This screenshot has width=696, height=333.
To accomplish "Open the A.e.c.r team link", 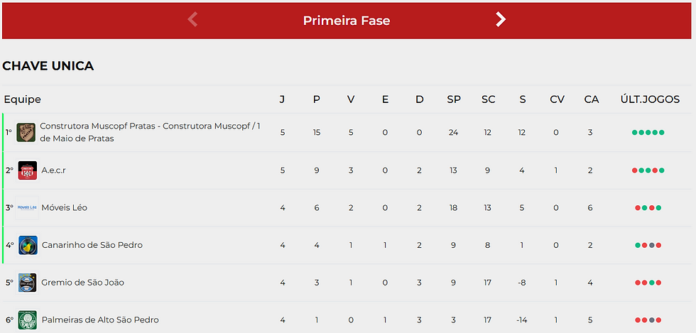I will 54,170.
